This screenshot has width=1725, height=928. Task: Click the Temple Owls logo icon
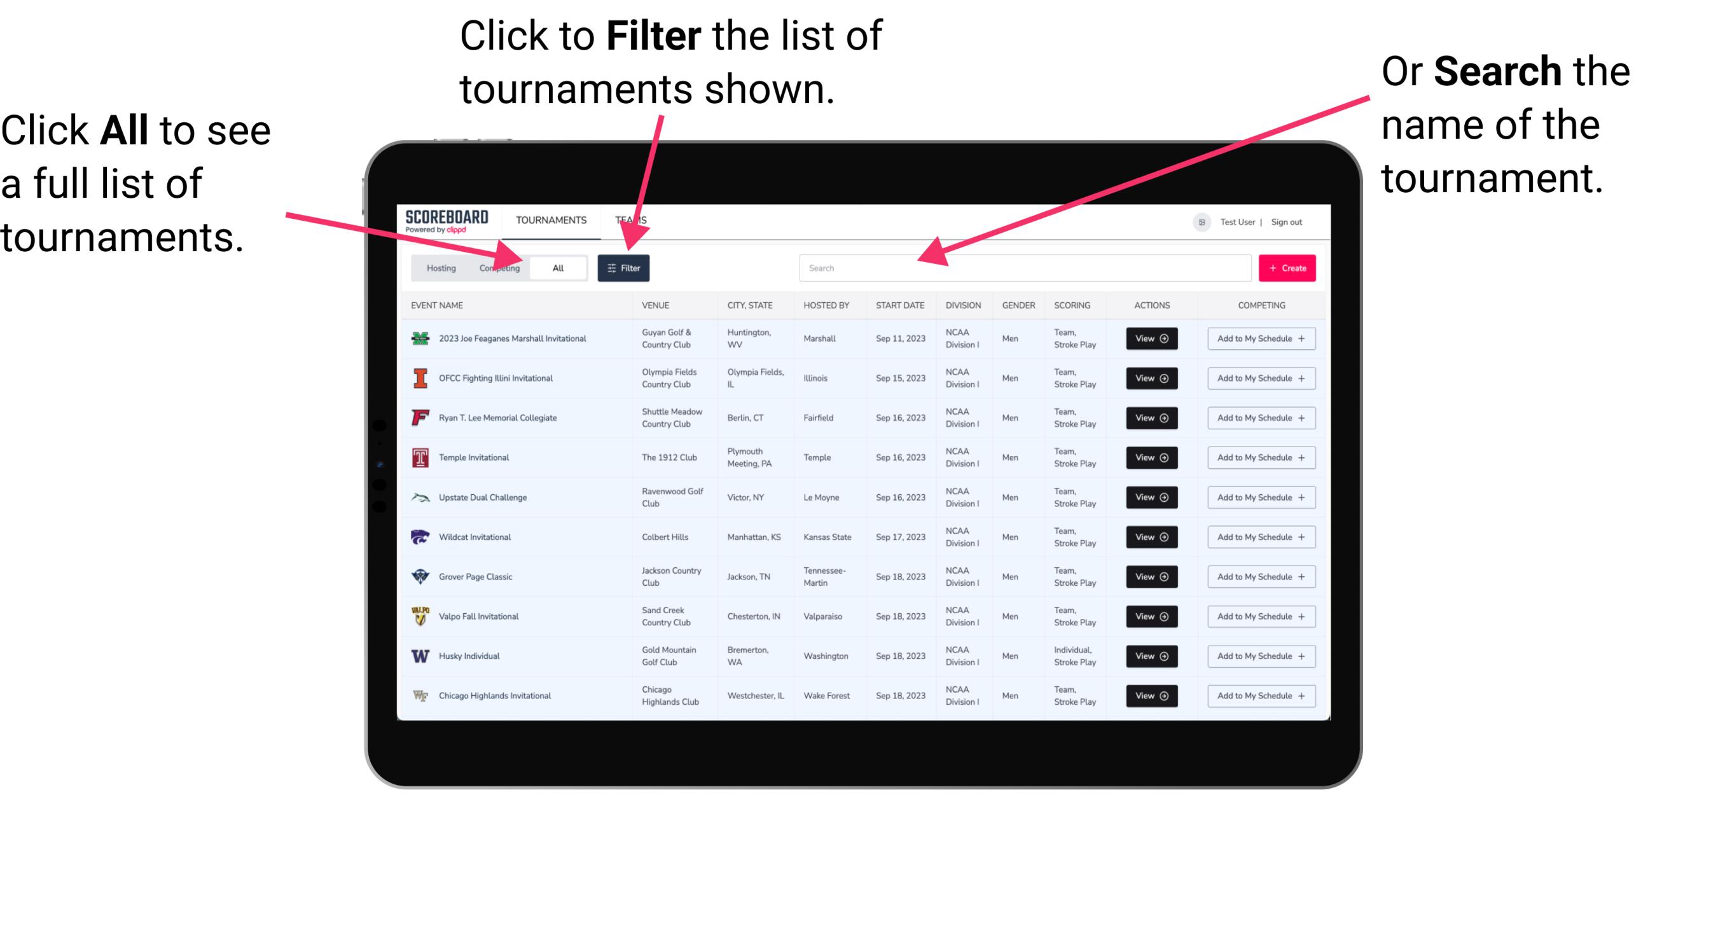(x=419, y=457)
